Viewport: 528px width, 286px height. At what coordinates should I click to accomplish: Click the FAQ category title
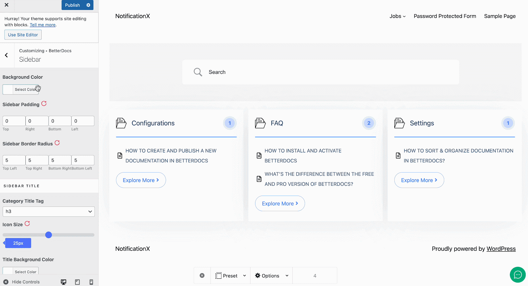pyautogui.click(x=277, y=123)
